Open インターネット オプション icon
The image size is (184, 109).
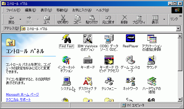coord(66,60)
